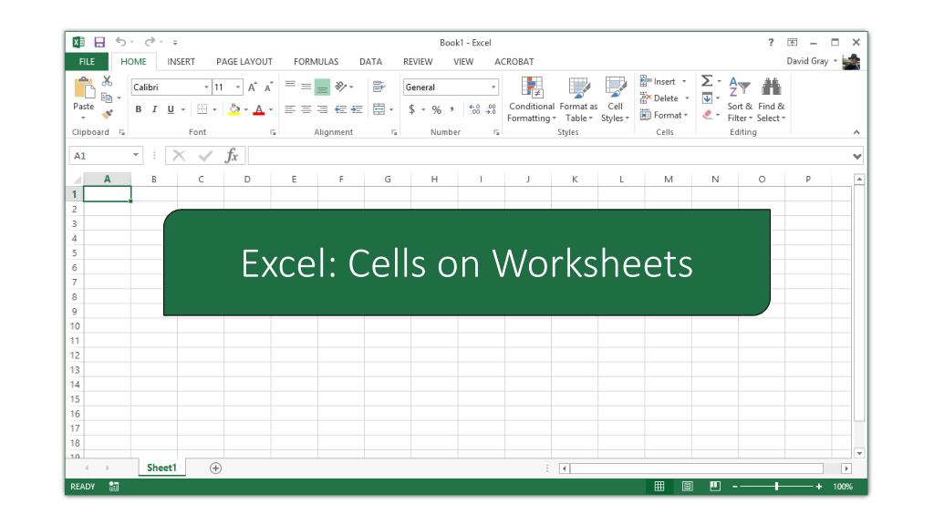Viewport: 934px width, 525px height.
Task: Switch to the FORMULAS tab
Action: [x=316, y=61]
